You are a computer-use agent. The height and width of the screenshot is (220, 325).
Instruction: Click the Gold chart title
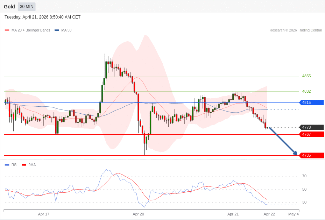click(x=9, y=7)
